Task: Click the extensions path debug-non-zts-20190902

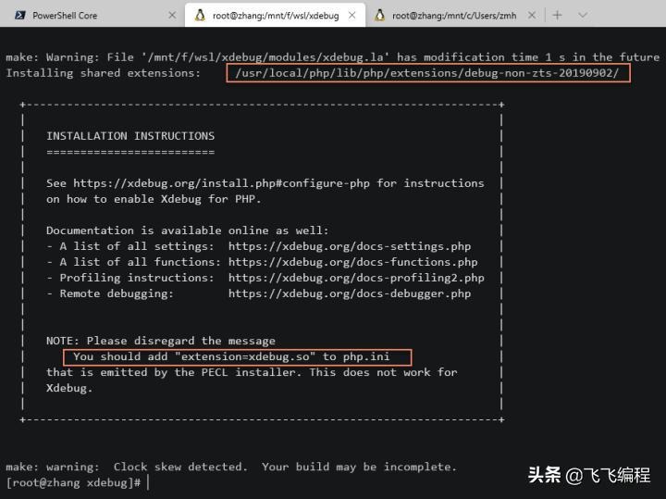Action: tap(427, 73)
